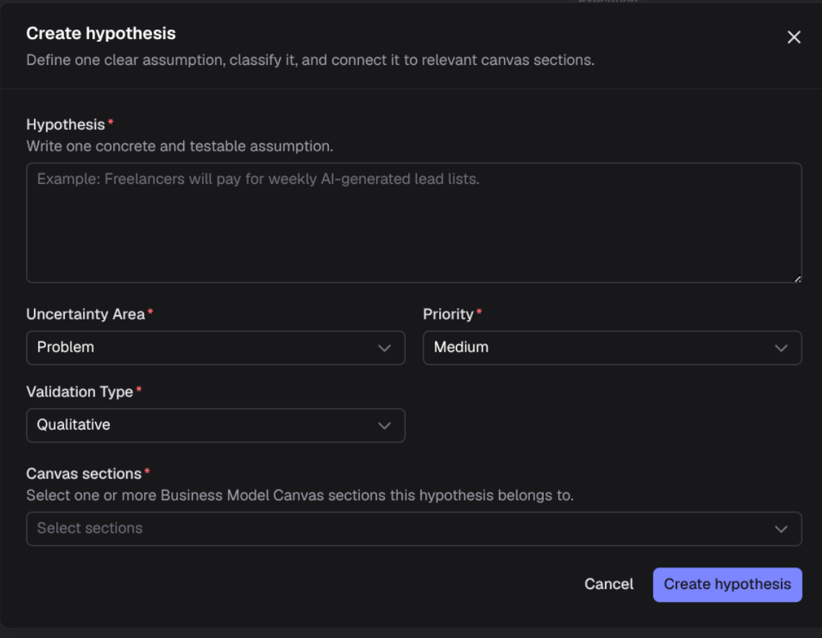Click the "Write one concrete and testable assumption." hint
Image resolution: width=822 pixels, height=638 pixels.
(x=180, y=146)
